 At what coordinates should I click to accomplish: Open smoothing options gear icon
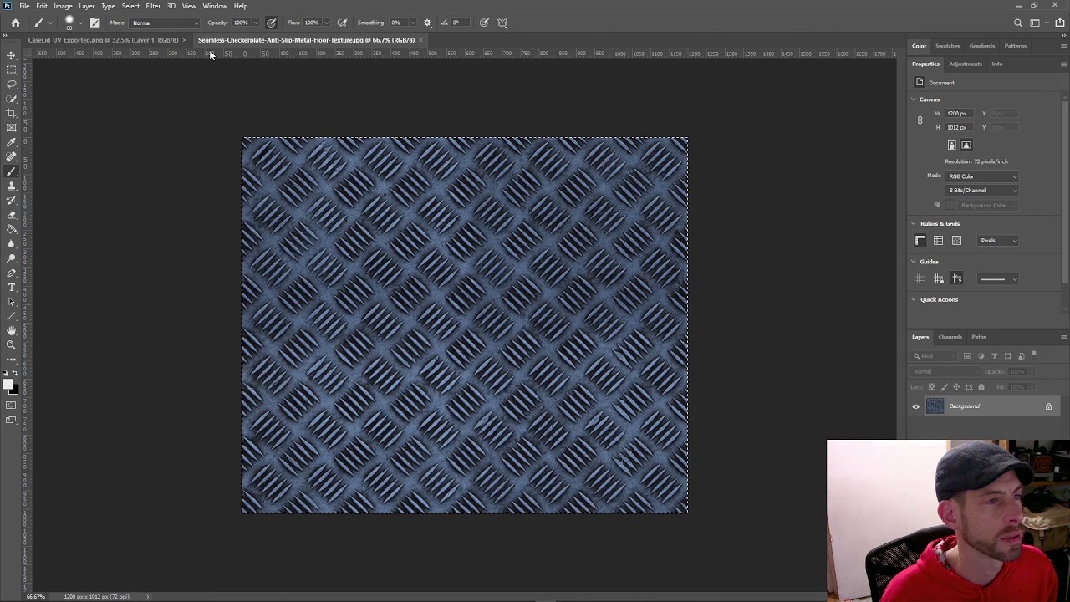point(427,23)
